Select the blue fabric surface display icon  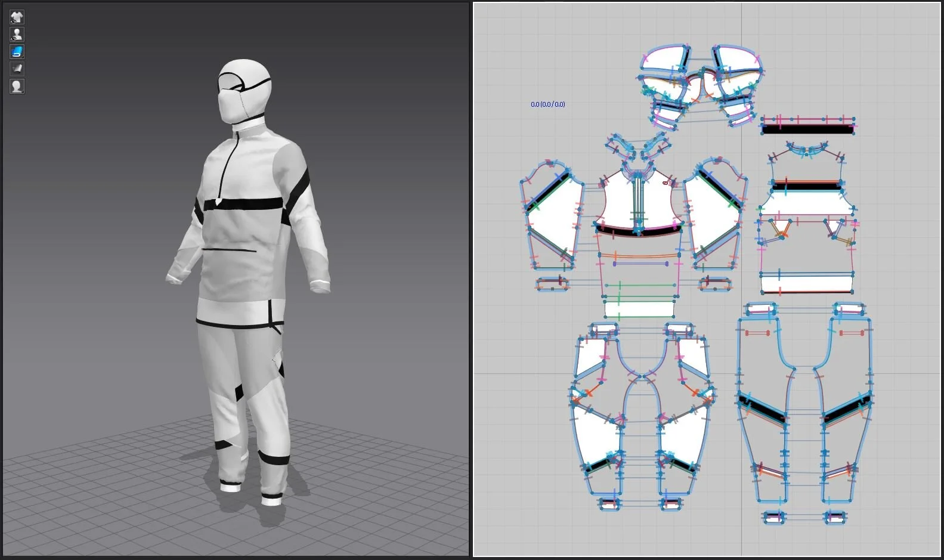17,51
